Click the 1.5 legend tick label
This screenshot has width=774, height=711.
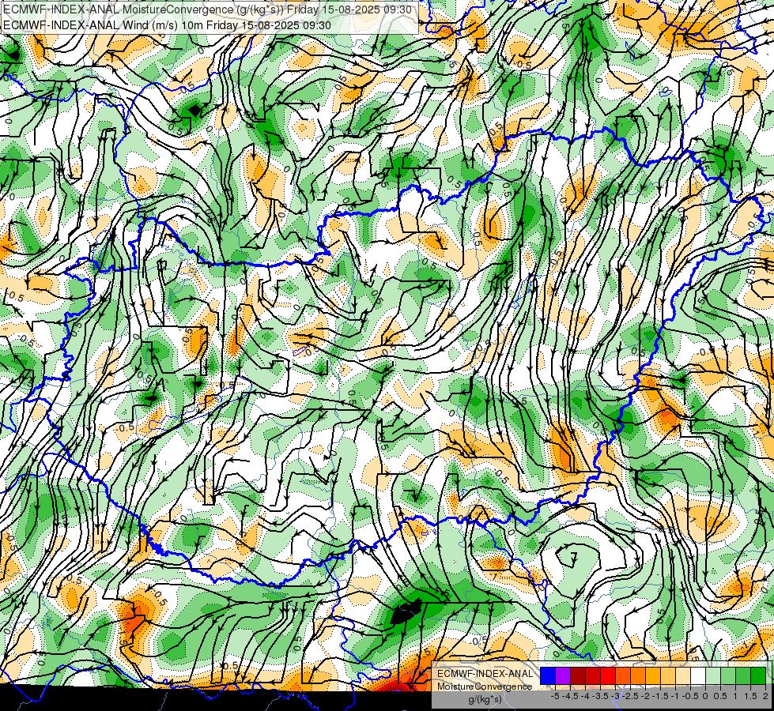tap(749, 696)
